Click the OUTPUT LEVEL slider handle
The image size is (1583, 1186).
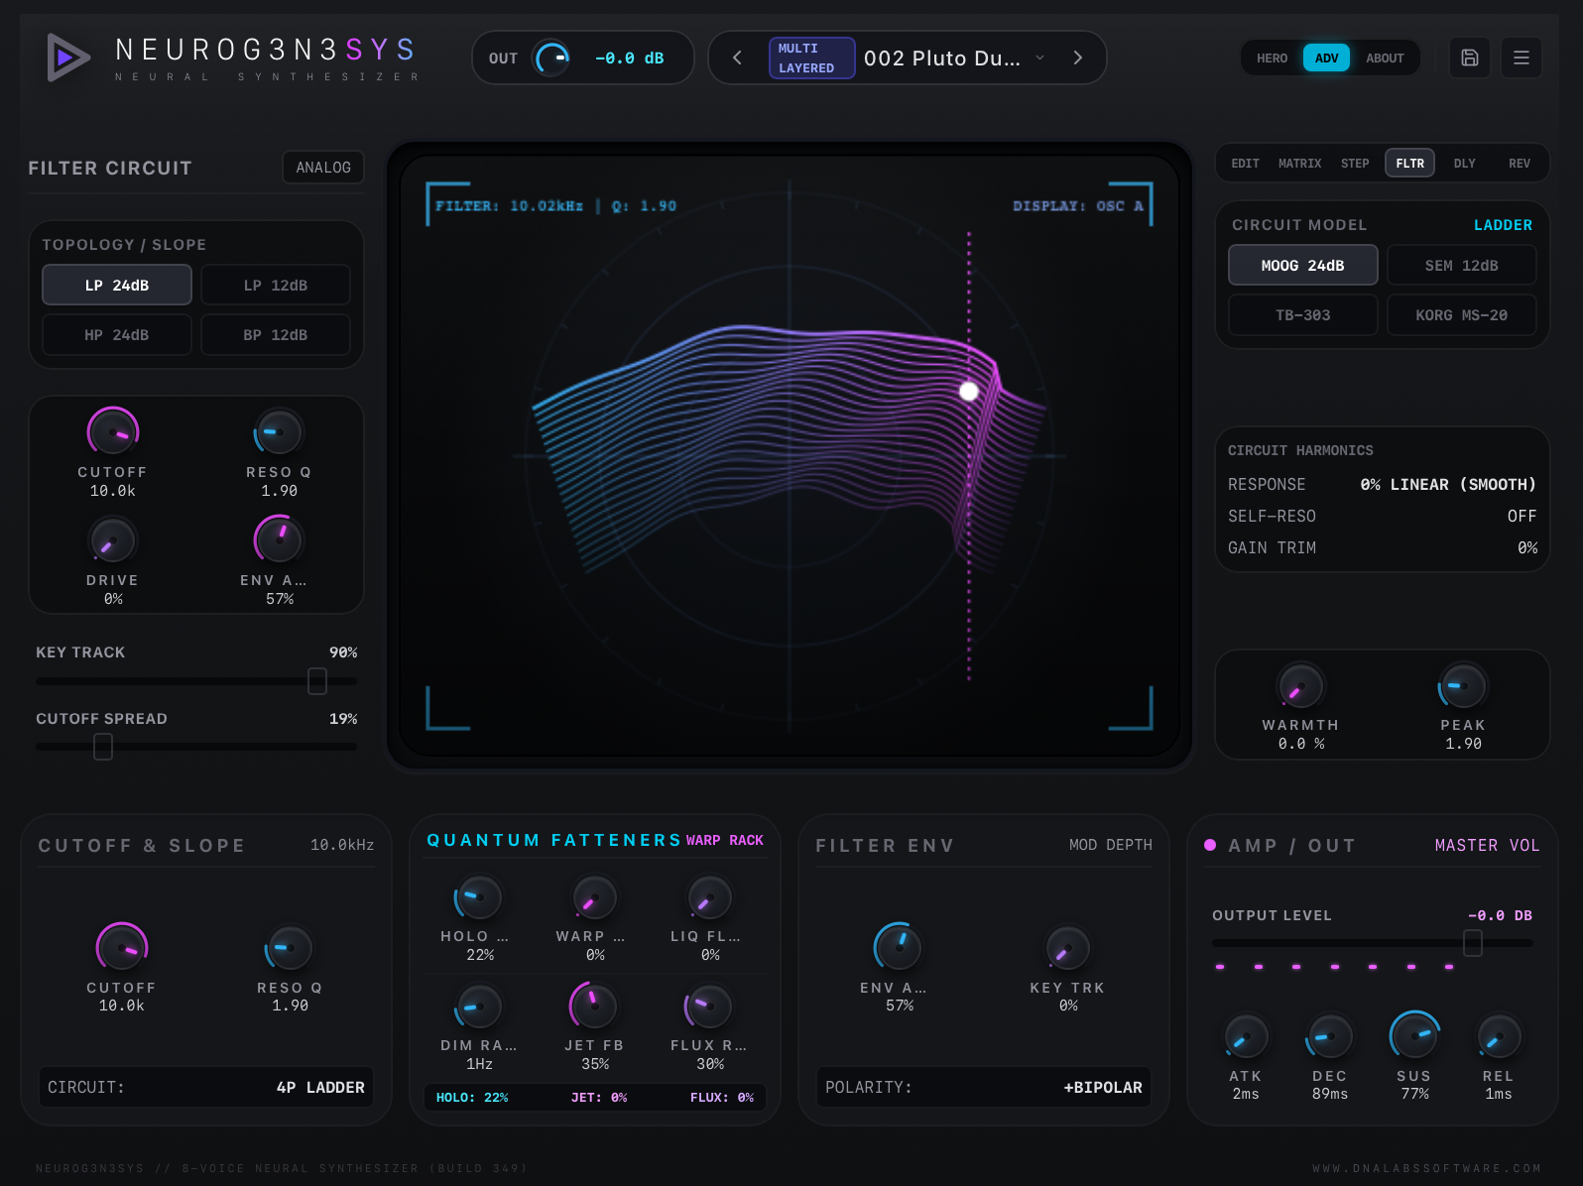coord(1473,943)
